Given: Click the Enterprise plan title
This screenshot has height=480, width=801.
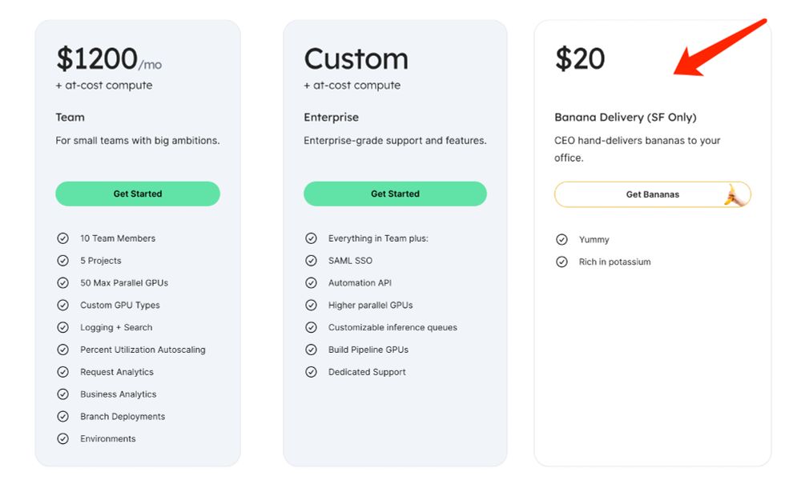Looking at the screenshot, I should (331, 118).
